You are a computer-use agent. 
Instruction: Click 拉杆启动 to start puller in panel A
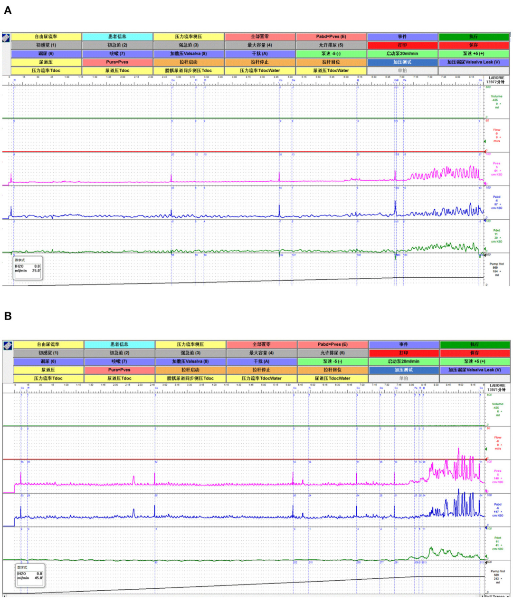point(189,62)
